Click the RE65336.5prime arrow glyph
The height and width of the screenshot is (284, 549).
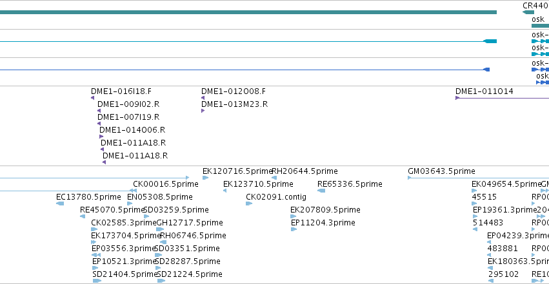click(x=321, y=191)
